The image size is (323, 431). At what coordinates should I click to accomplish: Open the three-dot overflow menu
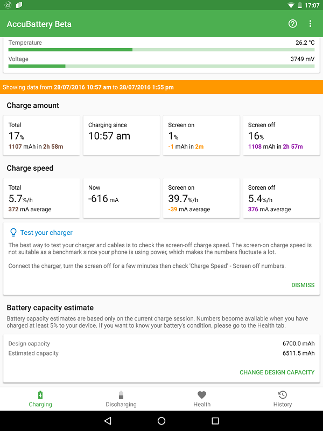(x=311, y=24)
